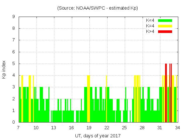Click the 'UT, days of year 2017' label
187x140 pixels.
pyautogui.click(x=98, y=136)
